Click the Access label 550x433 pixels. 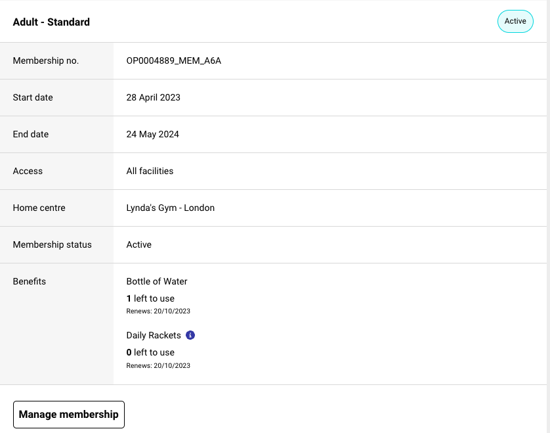point(28,171)
